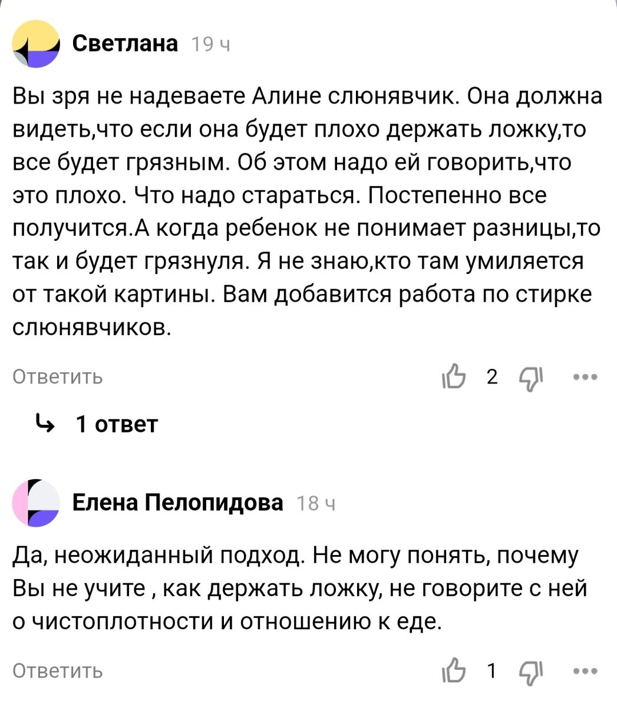This screenshot has height=707, width=617.
Task: Click the '18 ч' timestamp on Елена's comment
Action: pyautogui.click(x=316, y=504)
